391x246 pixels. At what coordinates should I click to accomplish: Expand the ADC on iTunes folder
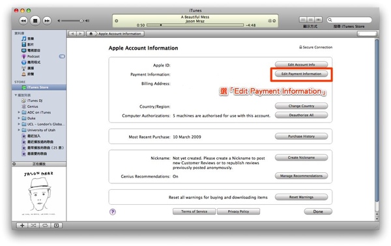pyautogui.click(x=19, y=112)
